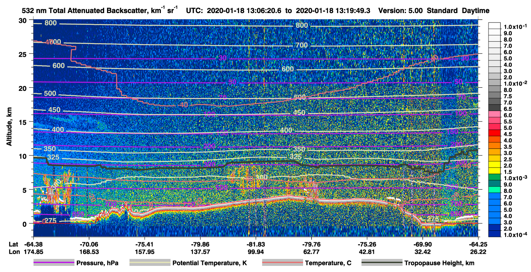Click the end time '2020-01-18 13:19:49.3'
531x272 pixels.
tap(332, 11)
